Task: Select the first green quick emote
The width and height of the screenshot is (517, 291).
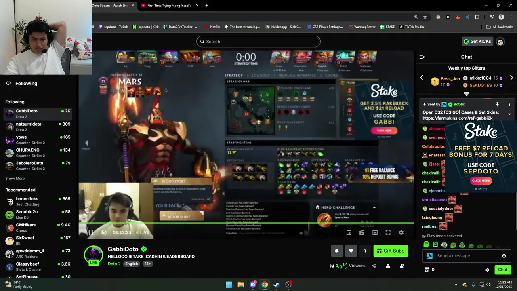Action: (x=426, y=245)
